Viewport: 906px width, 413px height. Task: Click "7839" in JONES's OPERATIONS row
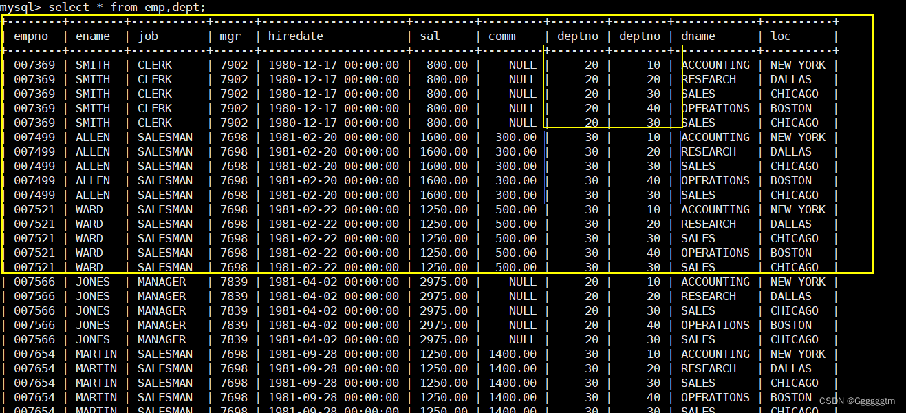pyautogui.click(x=234, y=325)
